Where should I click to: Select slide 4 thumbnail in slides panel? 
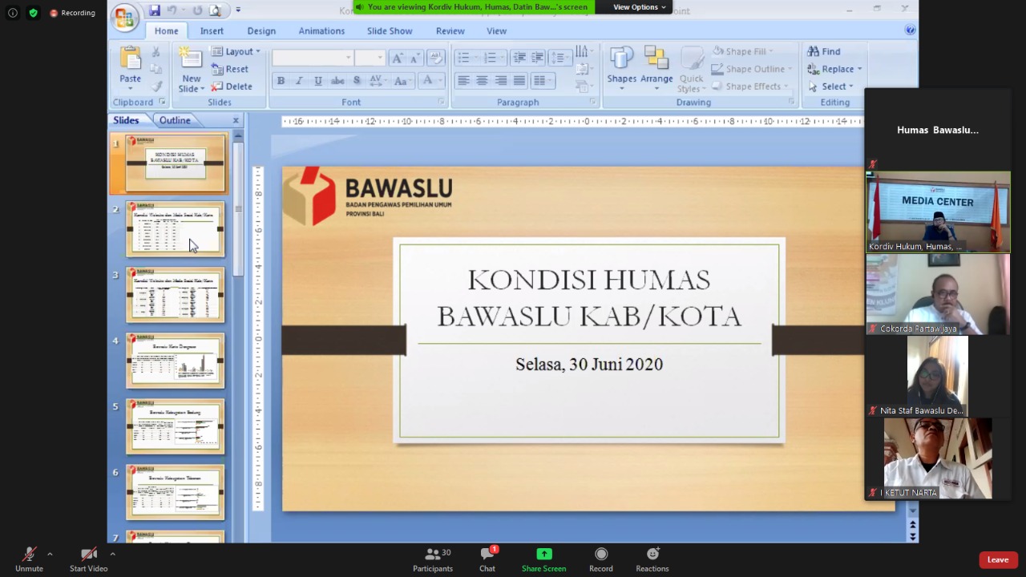[175, 361]
